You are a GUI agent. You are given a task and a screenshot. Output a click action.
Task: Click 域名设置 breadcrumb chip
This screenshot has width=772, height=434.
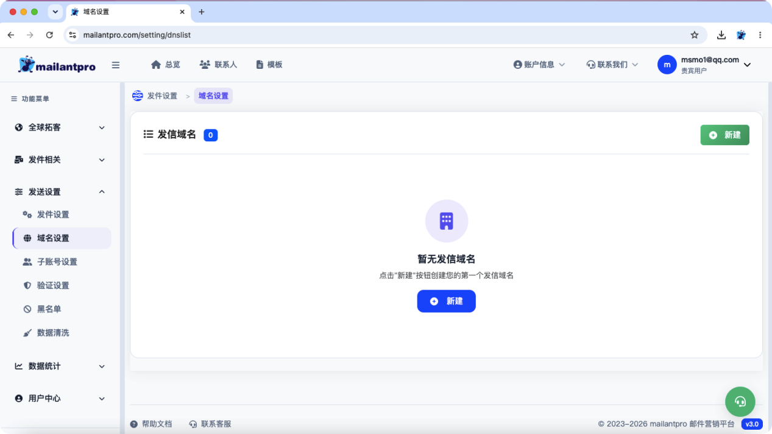click(x=213, y=96)
